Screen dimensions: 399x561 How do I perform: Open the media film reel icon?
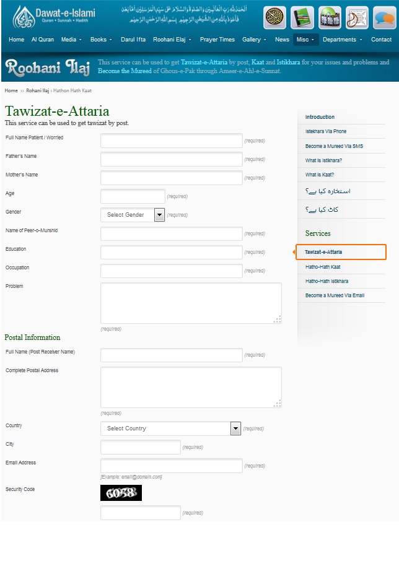pos(330,17)
